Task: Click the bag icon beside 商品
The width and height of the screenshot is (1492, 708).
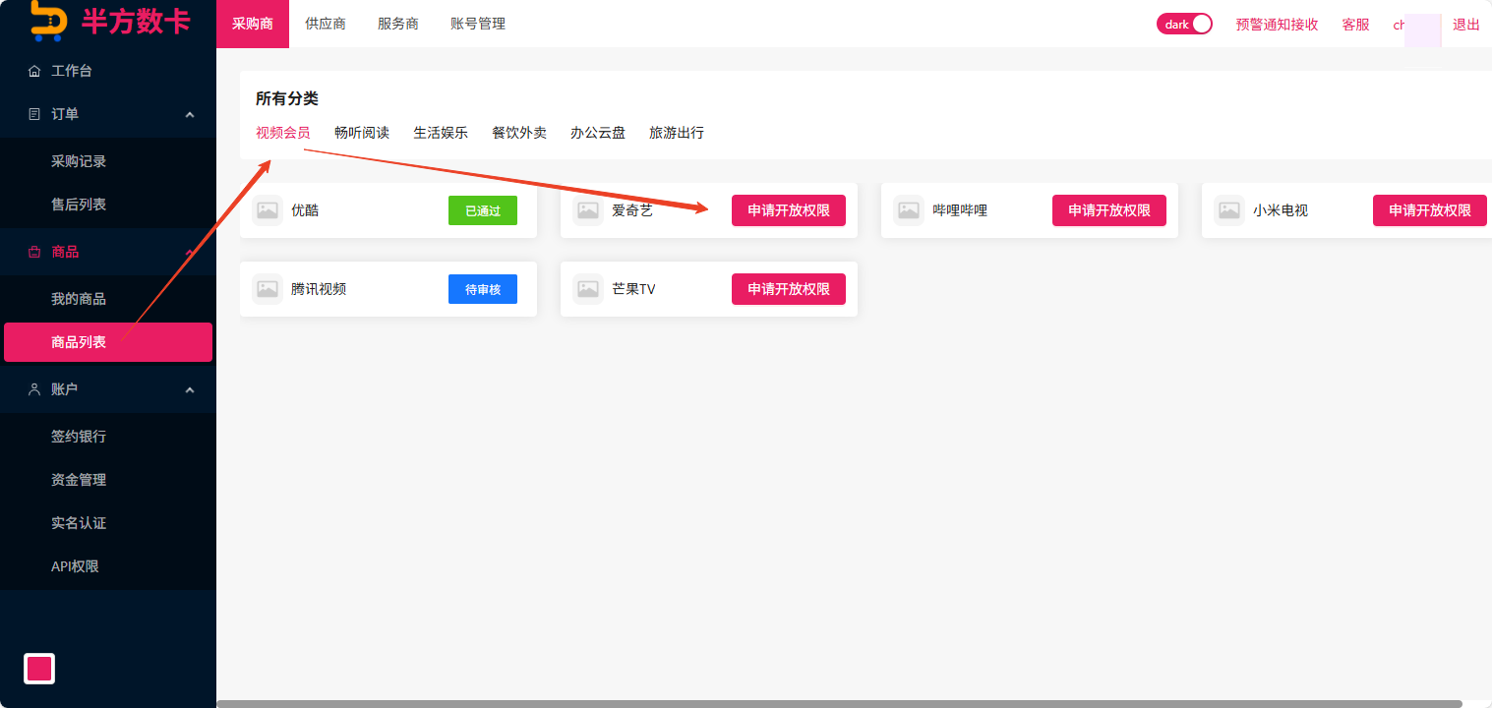Action: tap(34, 252)
